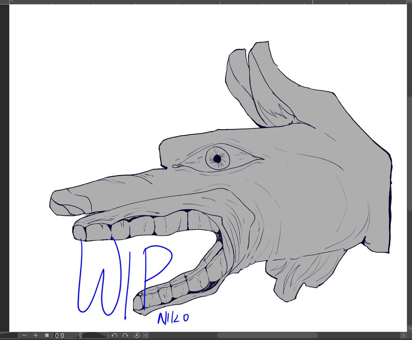The image size is (412, 340).
Task: Click the vertical scrollbar thumb
Action: tap(410, 153)
